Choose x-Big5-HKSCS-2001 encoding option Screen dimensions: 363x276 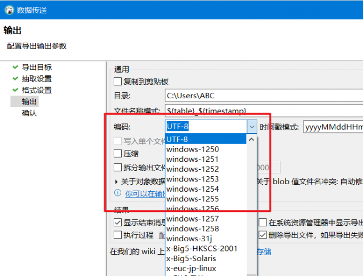[x=202, y=249]
